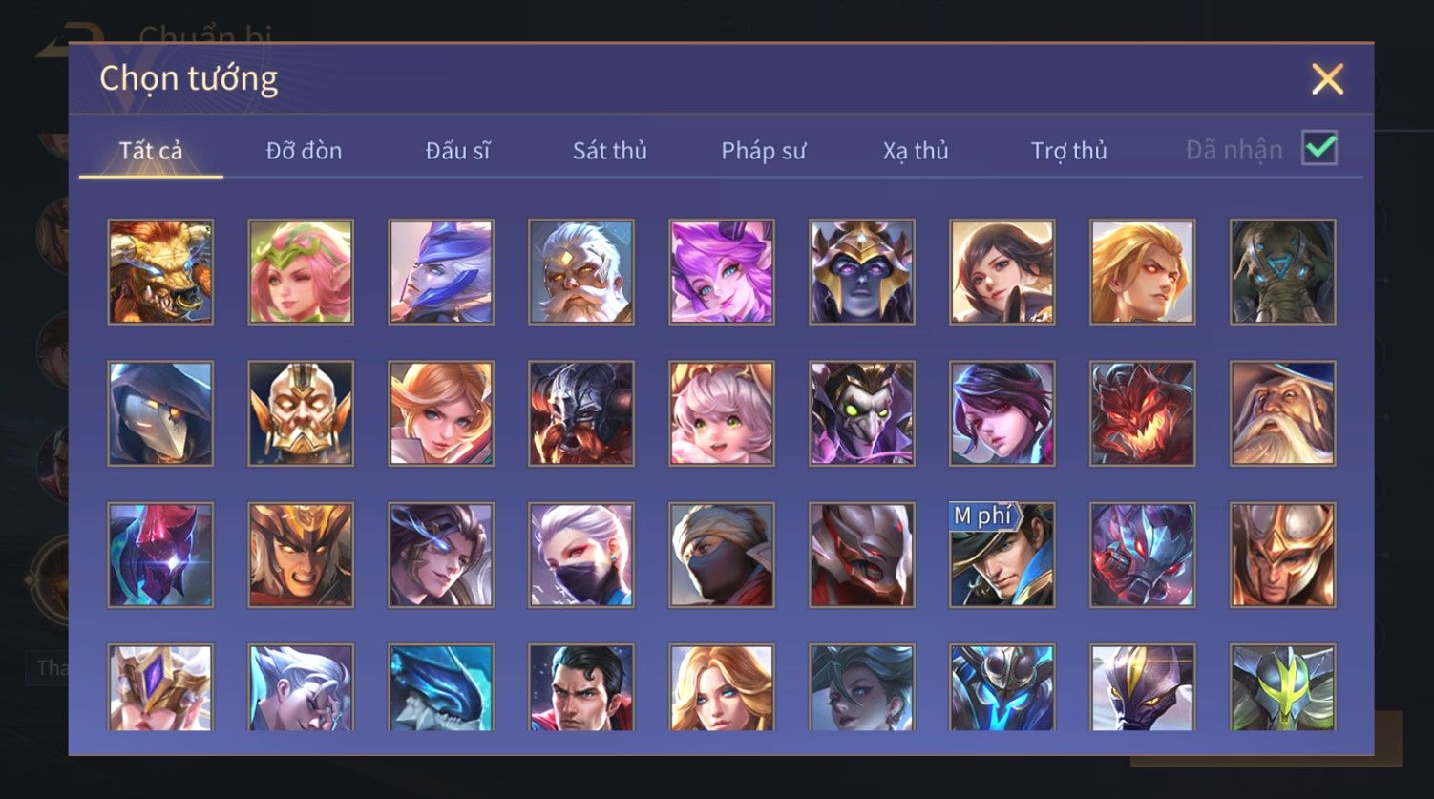Choose the white-bearded old man hero in first row
The width and height of the screenshot is (1434, 799).
click(581, 272)
